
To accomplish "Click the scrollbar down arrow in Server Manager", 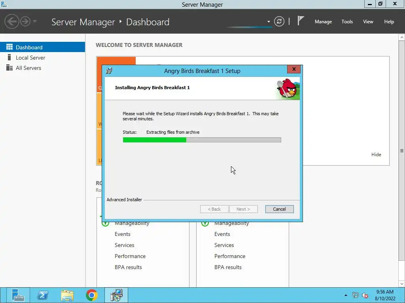I will tap(402, 284).
